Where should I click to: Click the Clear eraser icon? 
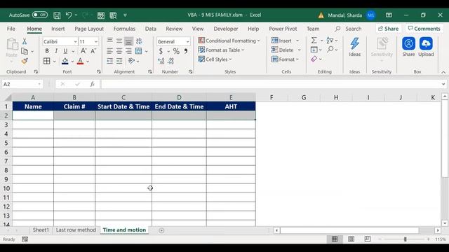coord(314,59)
